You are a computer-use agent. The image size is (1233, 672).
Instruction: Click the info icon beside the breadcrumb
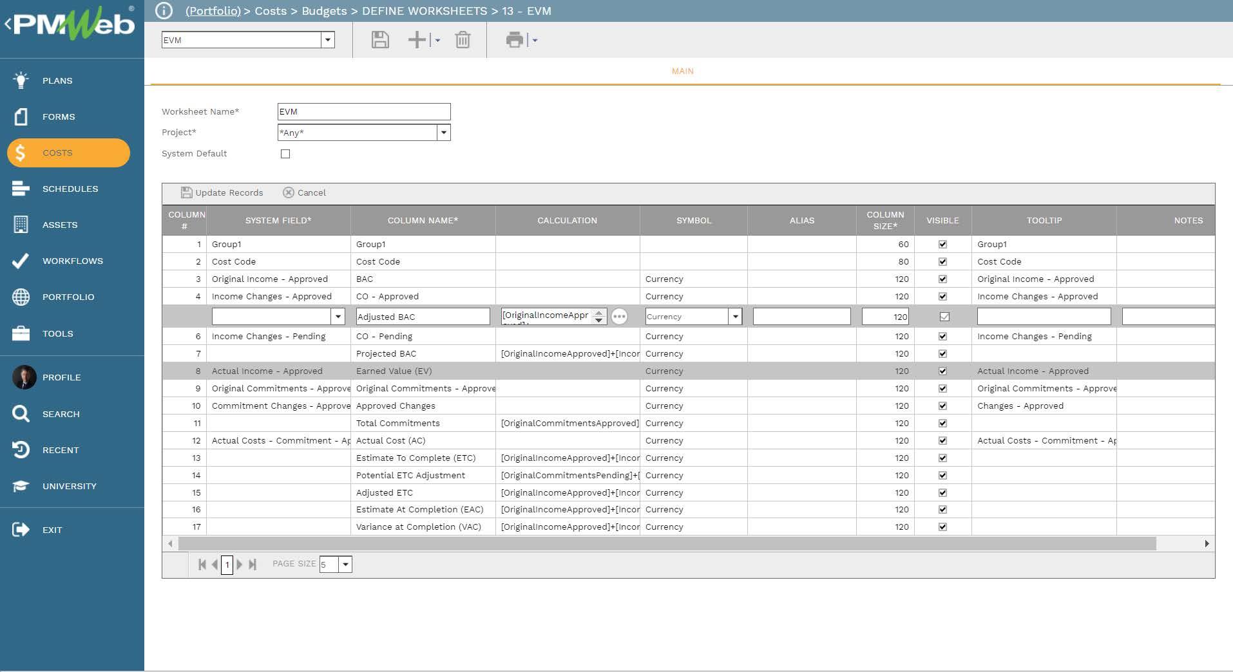click(x=164, y=11)
